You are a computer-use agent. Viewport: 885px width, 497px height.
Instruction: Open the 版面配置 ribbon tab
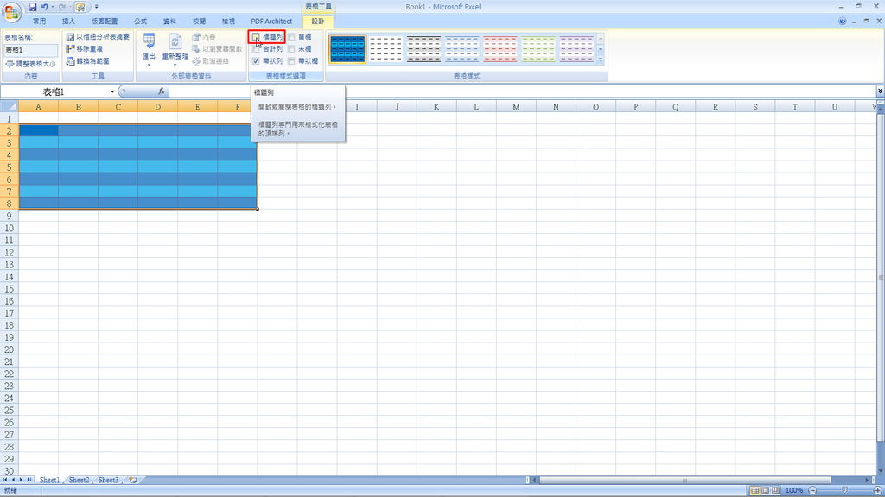(x=105, y=21)
